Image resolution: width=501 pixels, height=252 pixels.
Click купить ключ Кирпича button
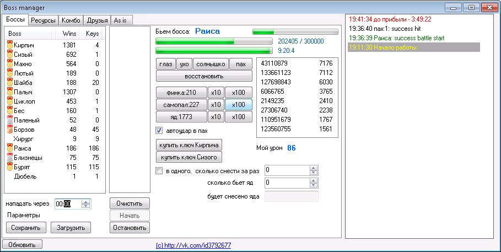pyautogui.click(x=189, y=145)
